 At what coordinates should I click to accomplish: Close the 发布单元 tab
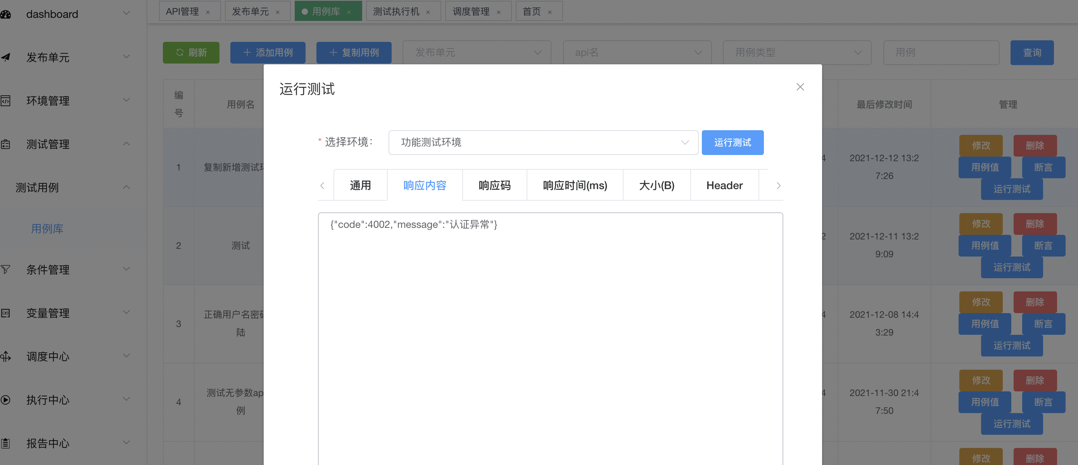(x=278, y=12)
